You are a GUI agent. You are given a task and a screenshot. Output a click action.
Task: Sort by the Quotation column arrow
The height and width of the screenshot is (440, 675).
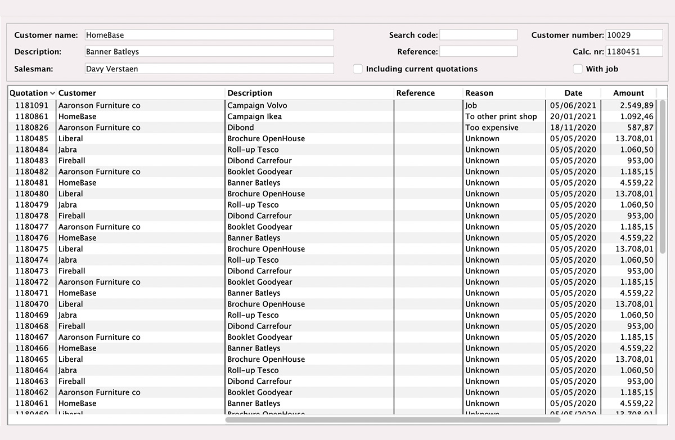52,93
